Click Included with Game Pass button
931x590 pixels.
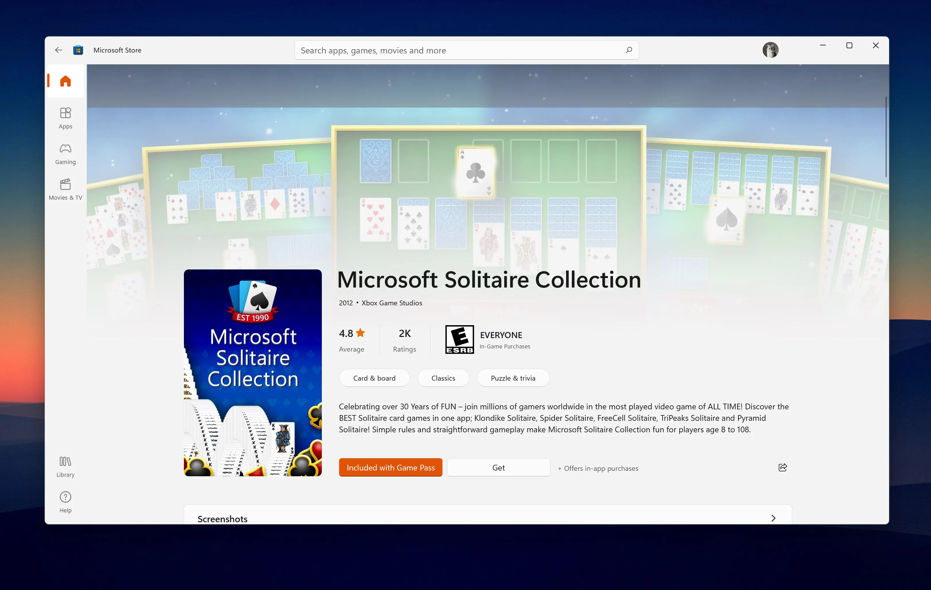391,468
